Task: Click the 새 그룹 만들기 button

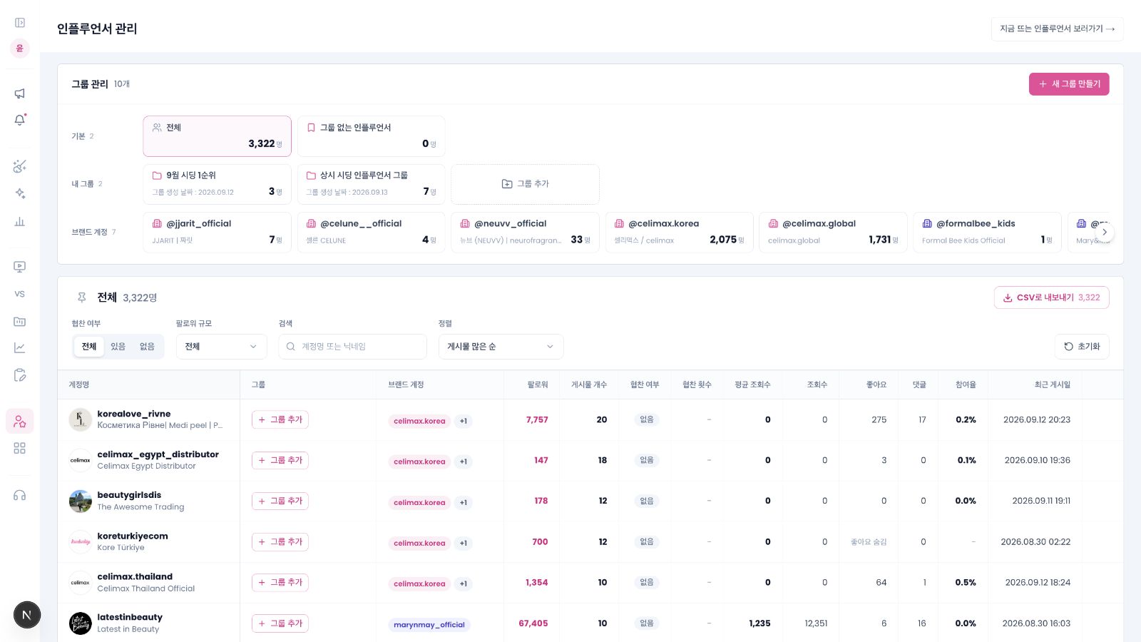Action: 1069,84
